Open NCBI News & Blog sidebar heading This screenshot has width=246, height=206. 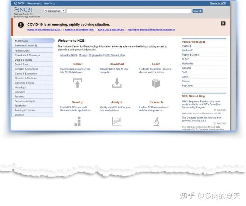(x=193, y=96)
